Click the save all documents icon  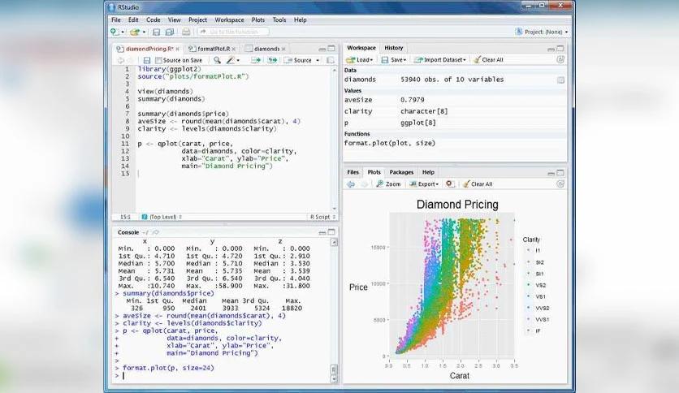tap(170, 32)
